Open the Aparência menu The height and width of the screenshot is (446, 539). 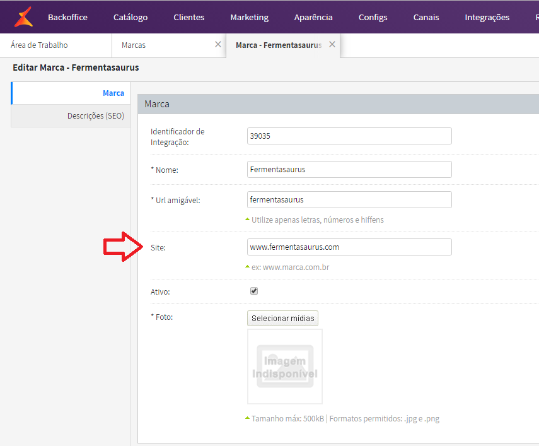coord(313,17)
